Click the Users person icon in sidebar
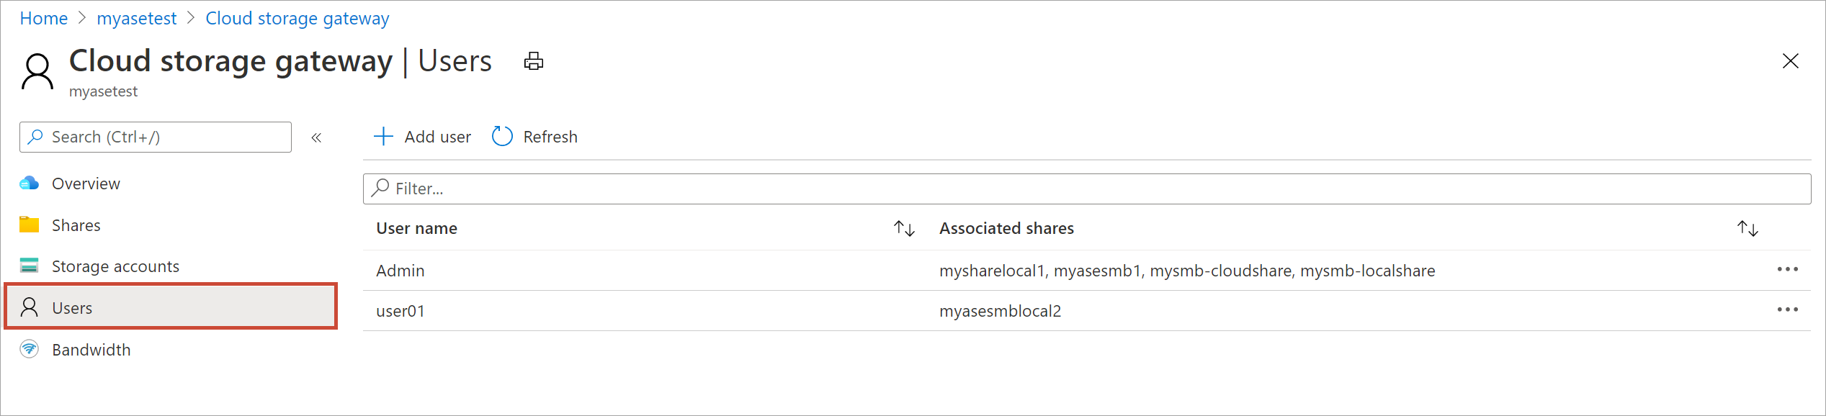 pyautogui.click(x=30, y=307)
